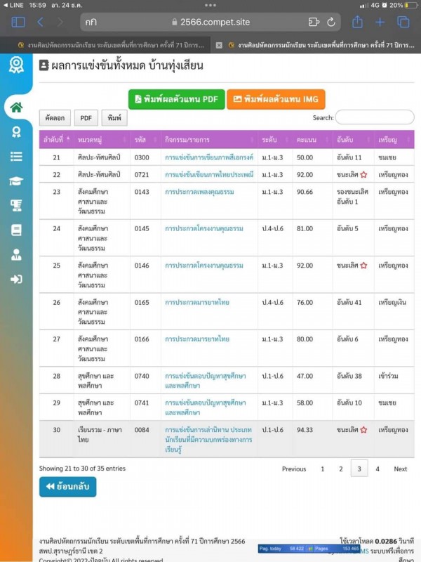421x562 pixels.
Task: Open health quiz link in row 28
Action: (x=206, y=381)
